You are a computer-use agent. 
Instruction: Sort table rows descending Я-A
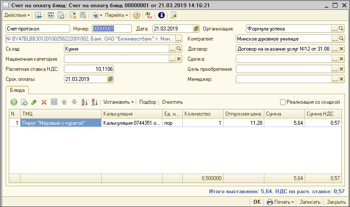click(x=95, y=102)
